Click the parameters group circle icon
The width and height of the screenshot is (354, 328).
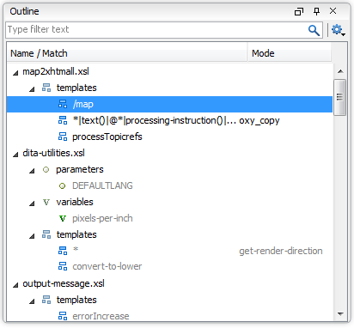click(46, 169)
